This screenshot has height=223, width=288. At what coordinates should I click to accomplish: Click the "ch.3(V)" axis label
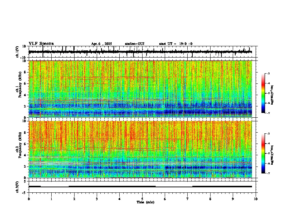tap(17, 187)
